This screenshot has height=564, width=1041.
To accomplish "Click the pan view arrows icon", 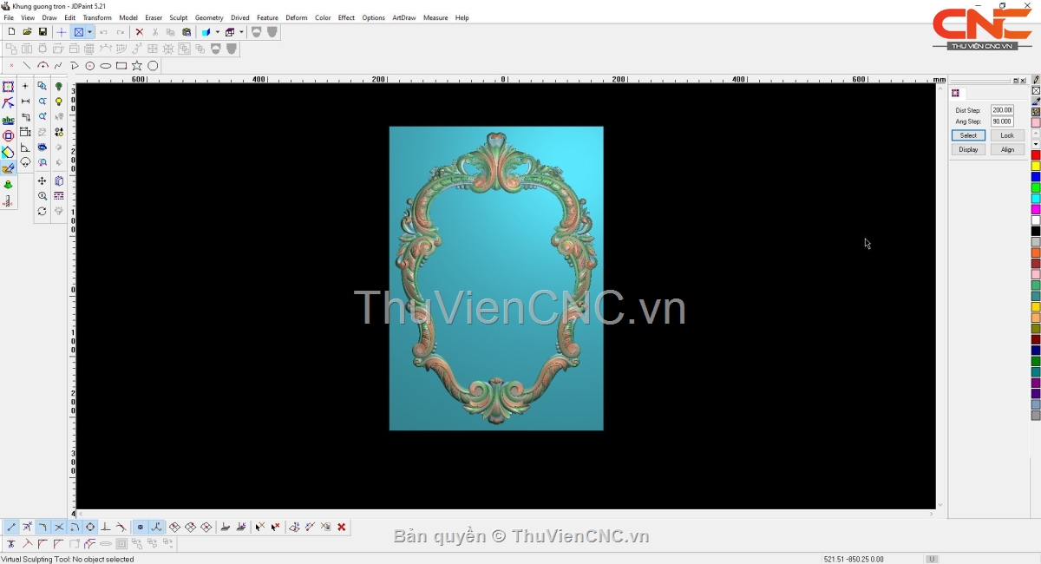I will pos(42,181).
